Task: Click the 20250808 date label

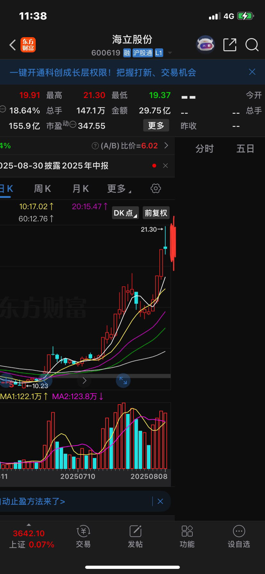Action: click(x=149, y=476)
